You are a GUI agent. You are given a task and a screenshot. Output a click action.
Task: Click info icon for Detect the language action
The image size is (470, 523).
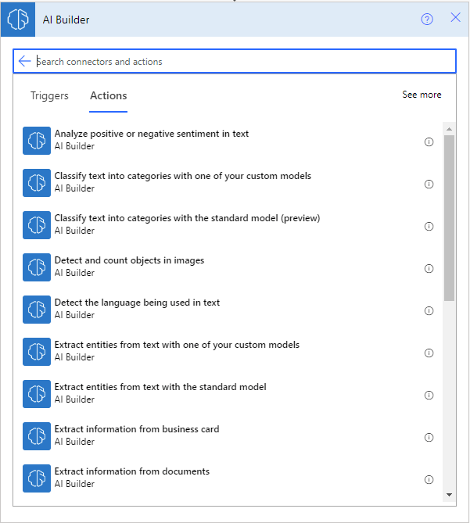click(x=429, y=311)
